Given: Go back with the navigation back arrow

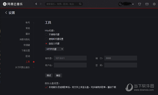Looking at the screenshot, I should click(36, 4).
